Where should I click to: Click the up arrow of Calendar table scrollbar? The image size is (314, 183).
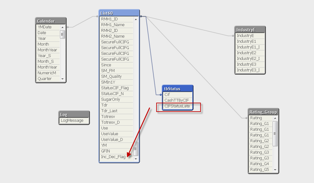point(62,27)
